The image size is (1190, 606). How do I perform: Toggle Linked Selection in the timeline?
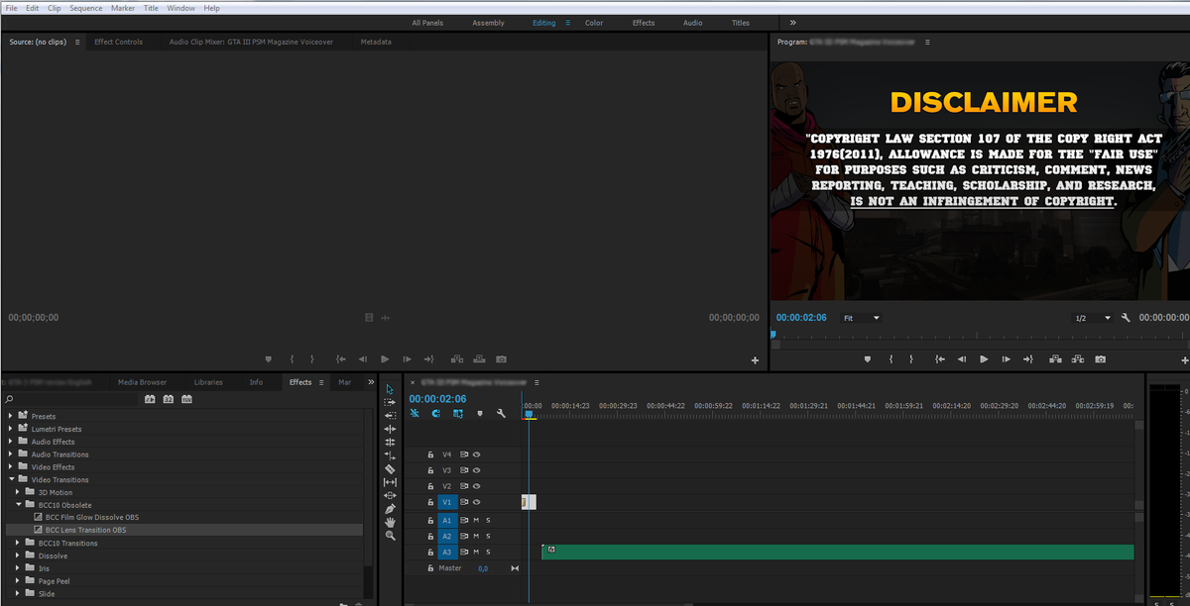pyautogui.click(x=458, y=413)
